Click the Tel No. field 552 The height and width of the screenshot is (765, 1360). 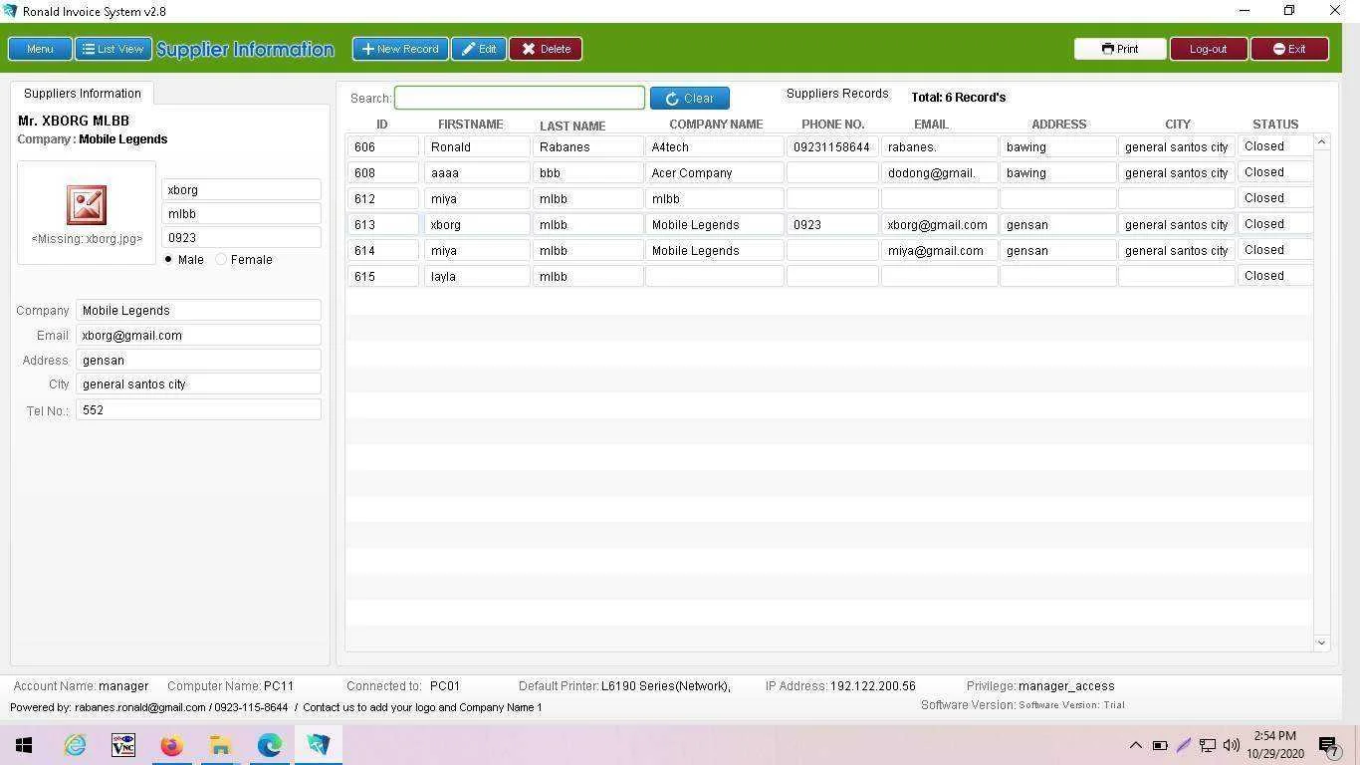198,409
